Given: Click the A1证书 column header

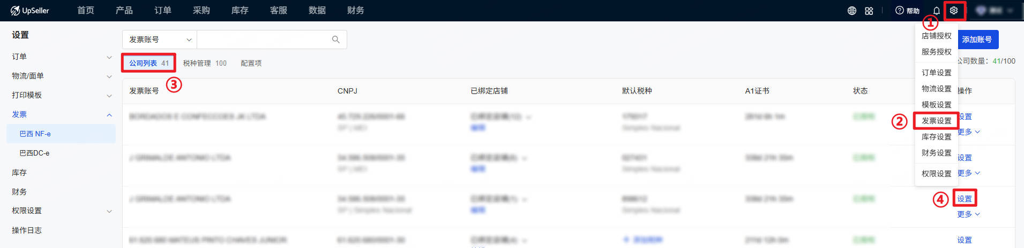Looking at the screenshot, I should (x=757, y=91).
